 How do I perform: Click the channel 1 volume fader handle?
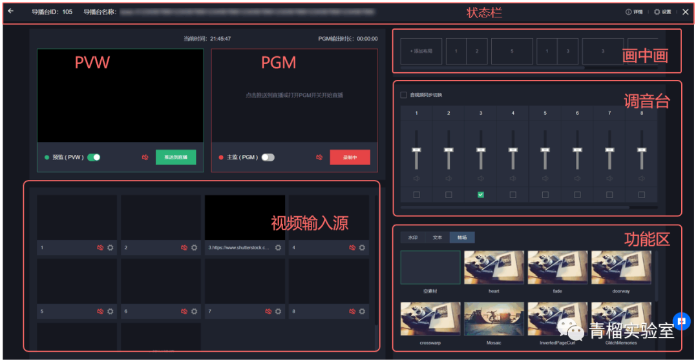[x=416, y=150]
